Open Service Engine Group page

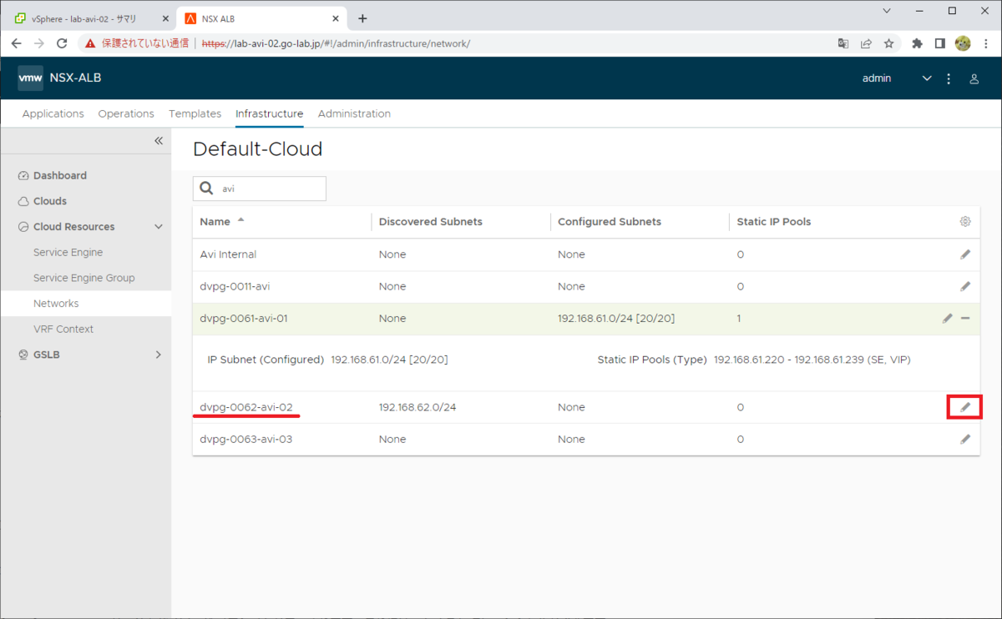85,278
